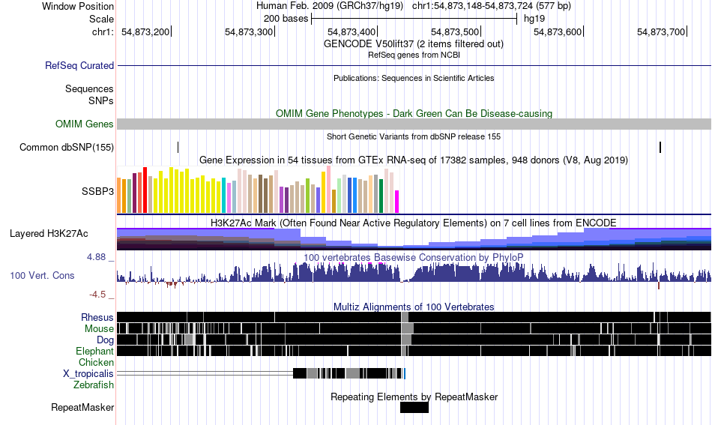
Task: Click the cyan GTEx expression bar
Action: pyautogui.click(x=223, y=195)
